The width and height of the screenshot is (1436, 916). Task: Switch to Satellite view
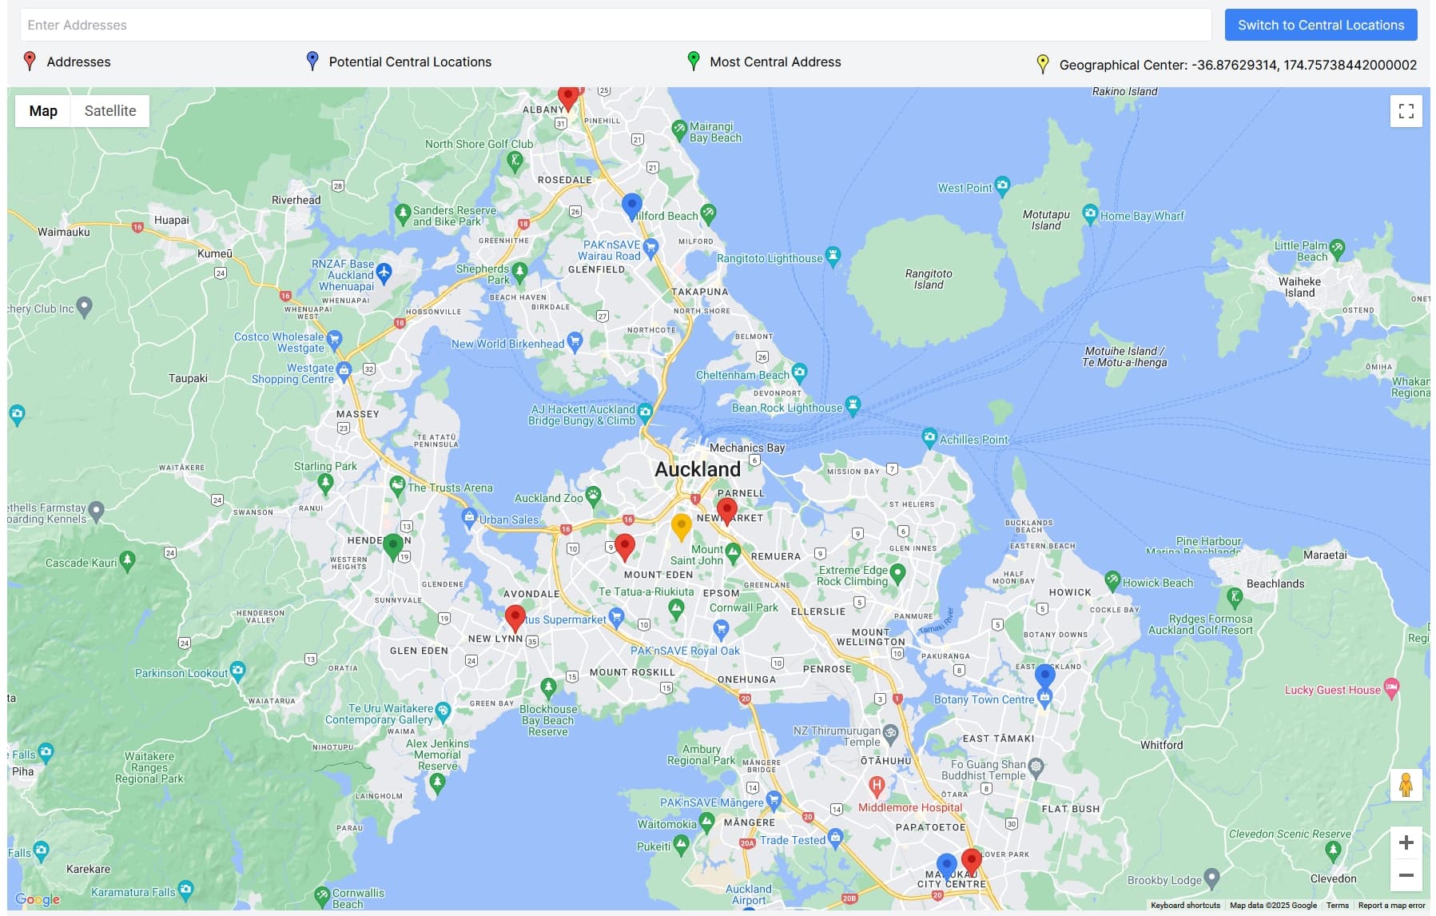pos(110,111)
